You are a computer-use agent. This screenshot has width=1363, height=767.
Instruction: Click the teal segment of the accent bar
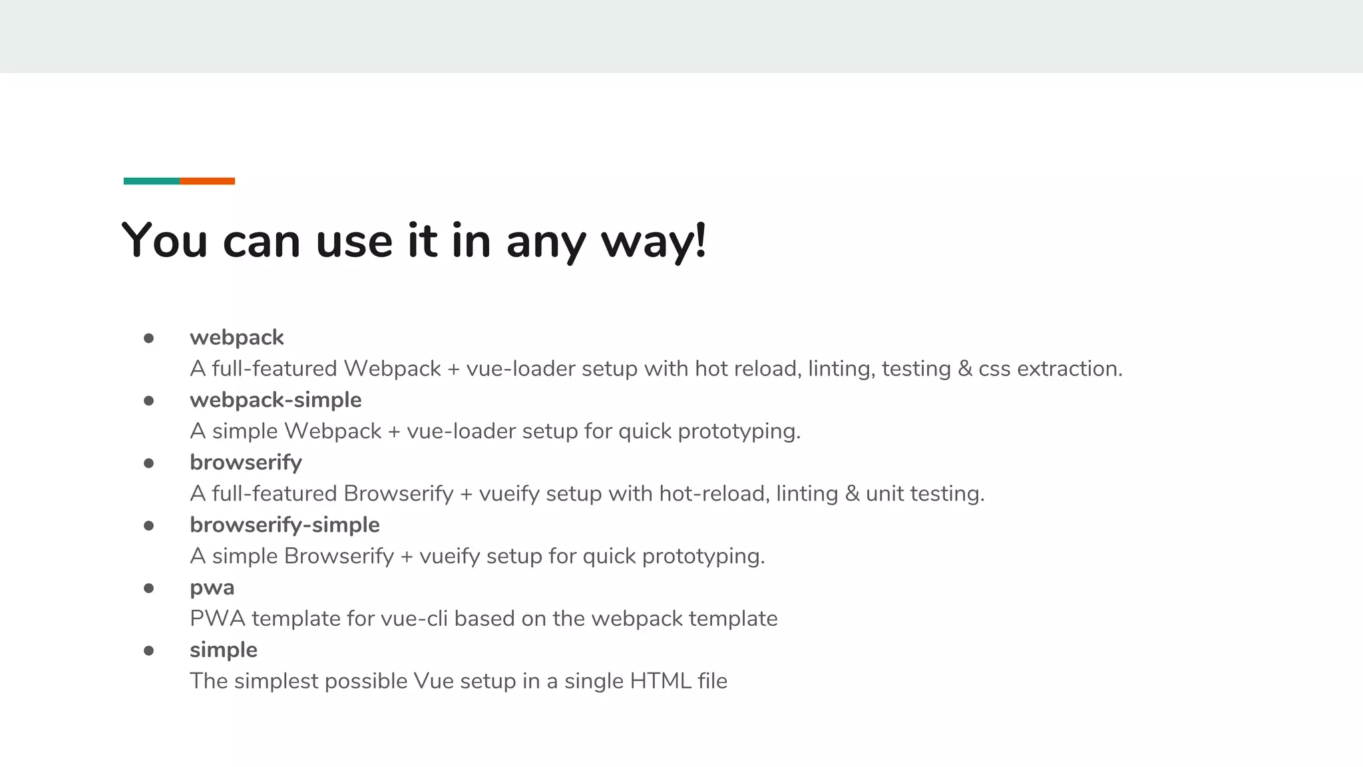152,181
